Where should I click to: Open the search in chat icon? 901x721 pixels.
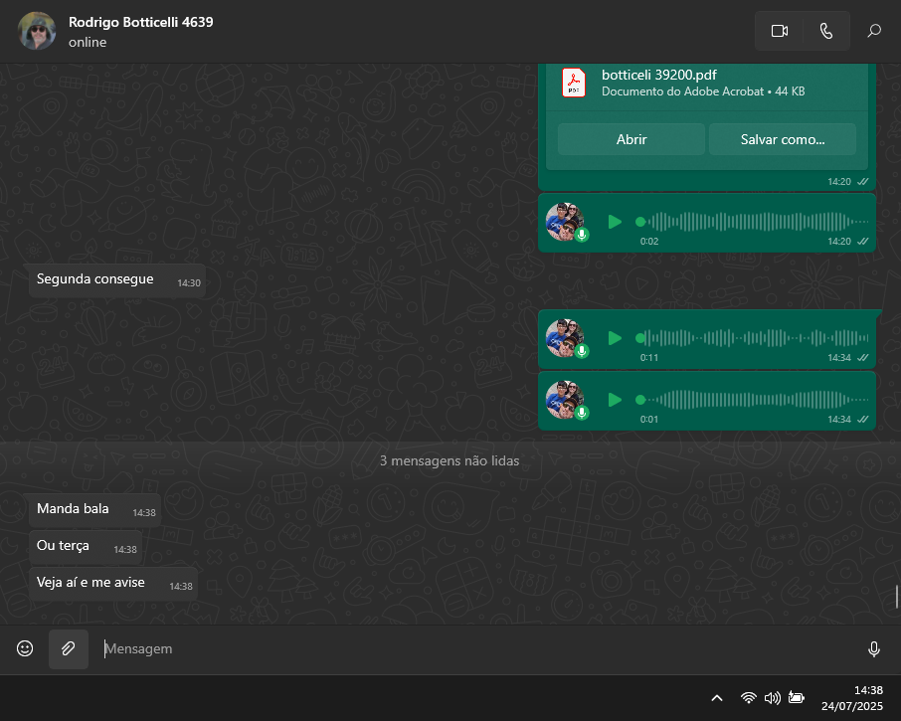coord(874,31)
